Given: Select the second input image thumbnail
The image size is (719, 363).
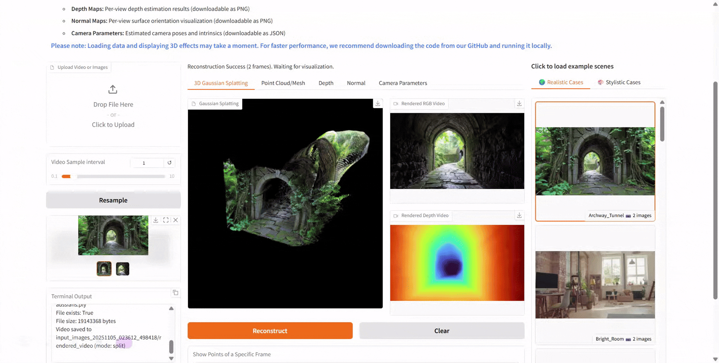Looking at the screenshot, I should pos(122,269).
